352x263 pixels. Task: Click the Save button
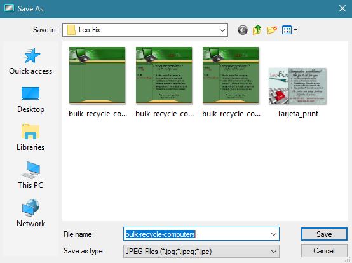click(x=324, y=234)
